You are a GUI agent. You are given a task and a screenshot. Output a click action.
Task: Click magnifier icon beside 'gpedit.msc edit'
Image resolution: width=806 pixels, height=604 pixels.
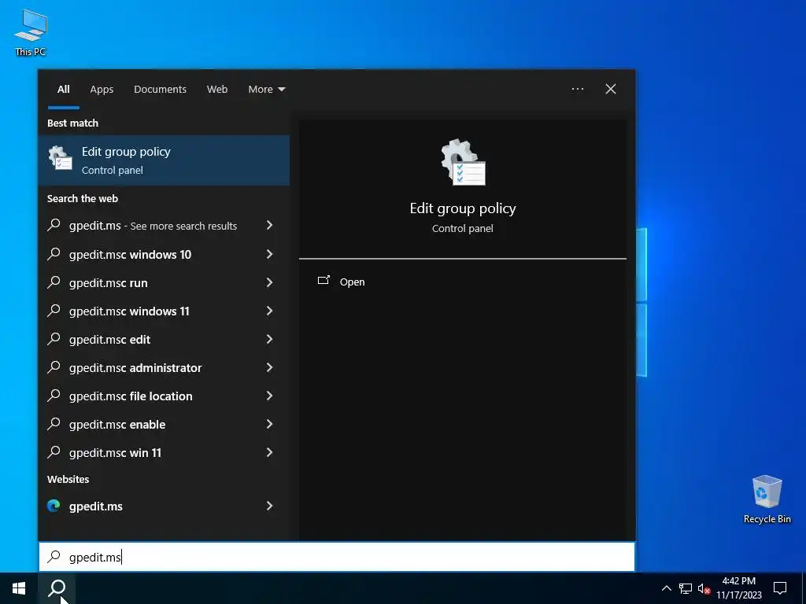pyautogui.click(x=54, y=338)
